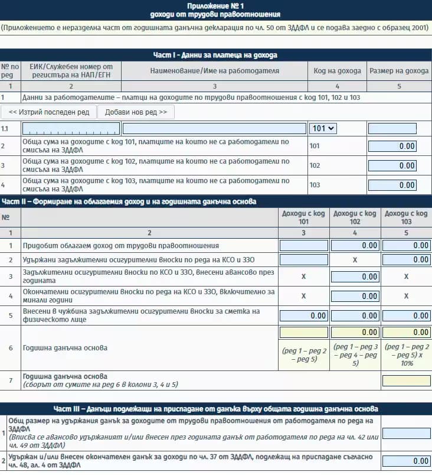Viewport: 432px width, 475px height.
Task: Click the 'Изтрий последен ред' button
Action: (48, 112)
